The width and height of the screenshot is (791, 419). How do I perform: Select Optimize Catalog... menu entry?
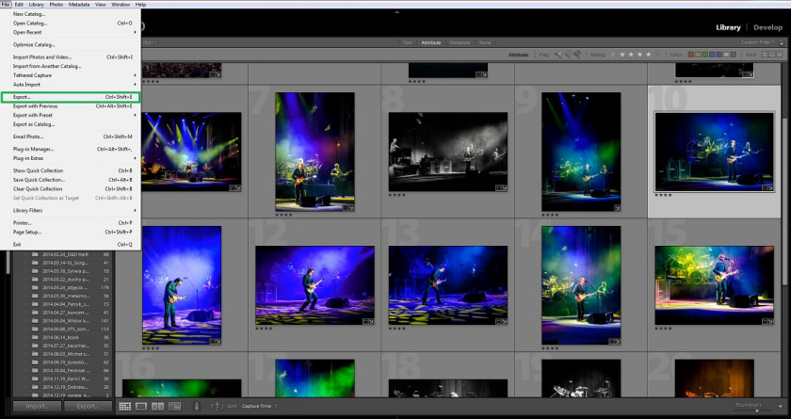point(70,45)
